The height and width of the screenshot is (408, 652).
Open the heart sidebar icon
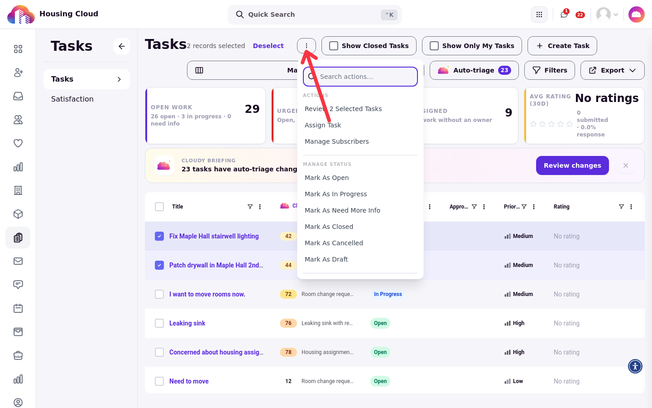pos(18,143)
